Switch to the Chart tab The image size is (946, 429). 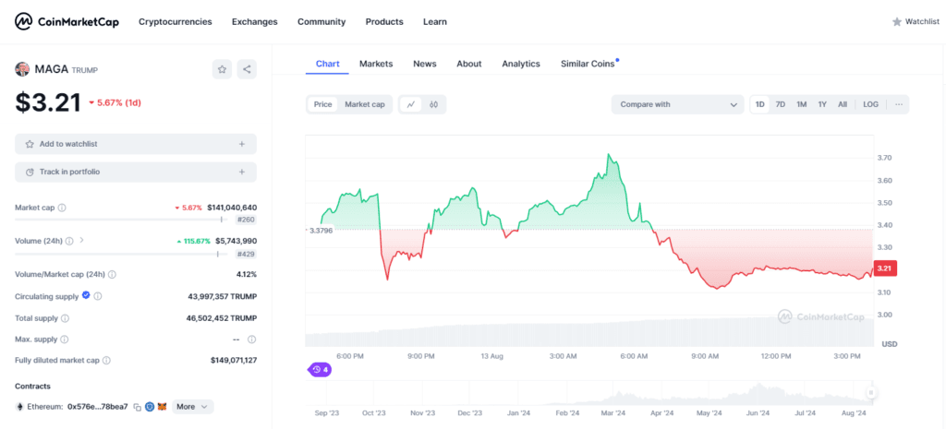point(328,64)
